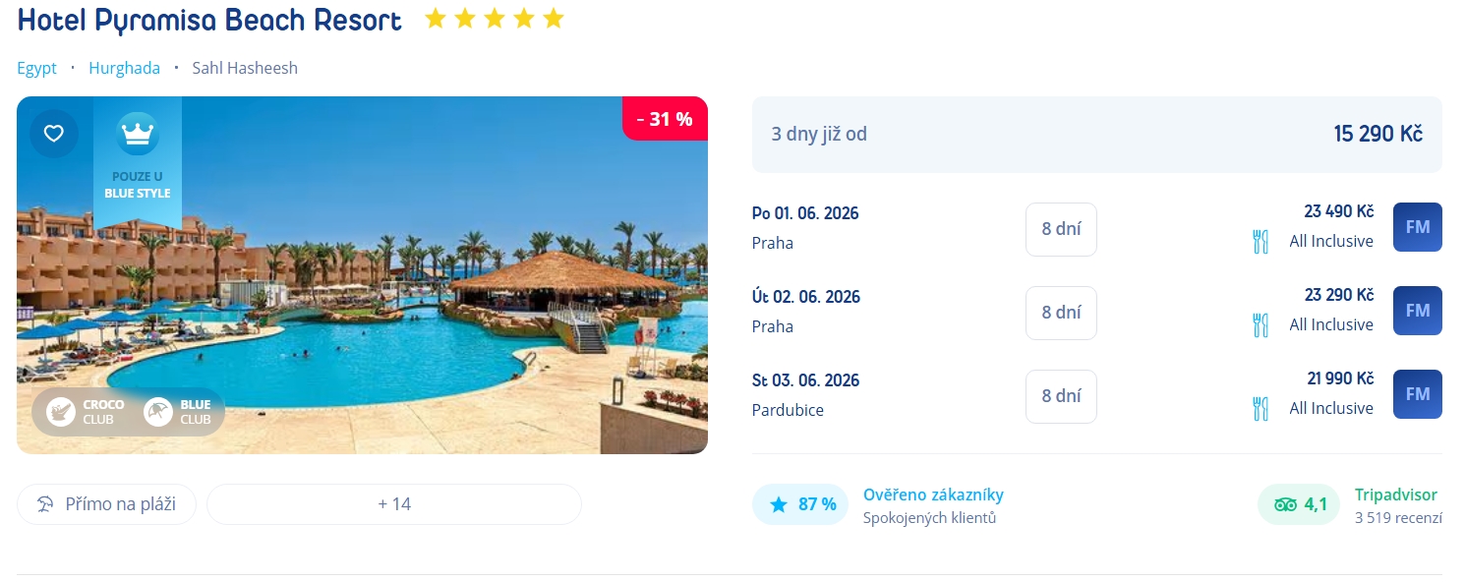Click the Croco Club icon
The height and width of the screenshot is (582, 1465).
[62, 412]
